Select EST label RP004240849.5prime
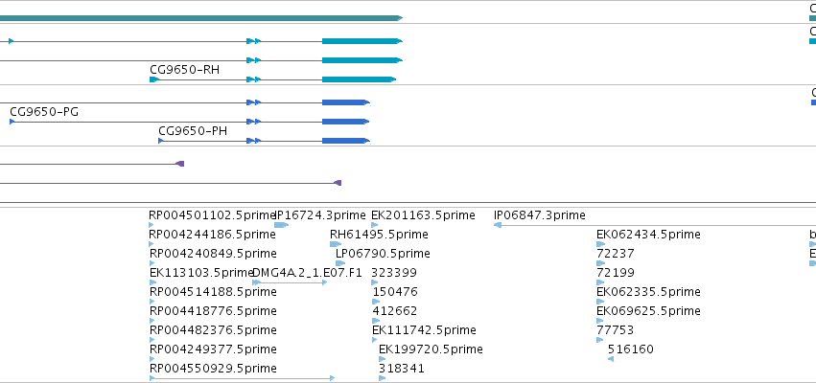The image size is (816, 383). pos(213,254)
